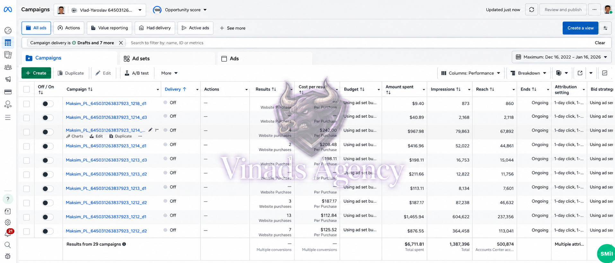Screen dimensions: 615x263
Task: Open the Columns: Performance dropdown
Action: pyautogui.click(x=470, y=73)
